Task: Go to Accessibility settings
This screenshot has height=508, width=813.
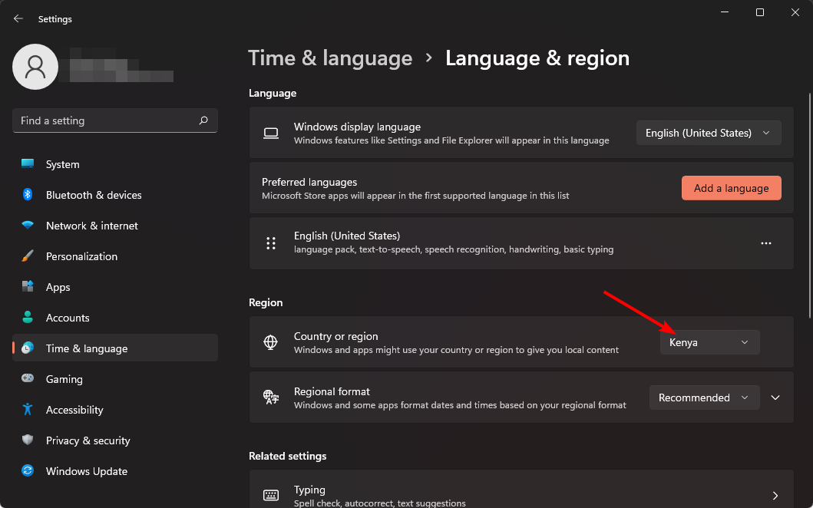Action: 74,410
